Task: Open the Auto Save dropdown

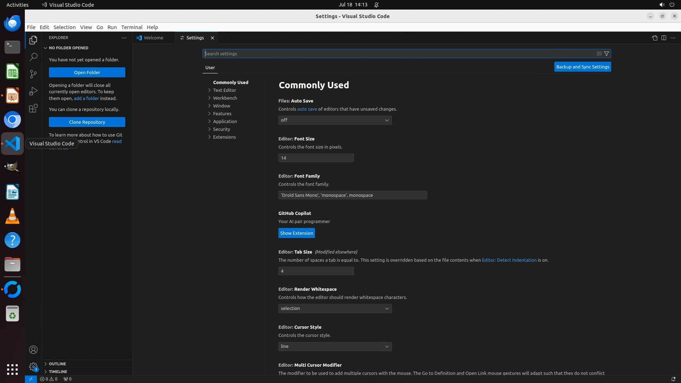Action: click(x=335, y=120)
